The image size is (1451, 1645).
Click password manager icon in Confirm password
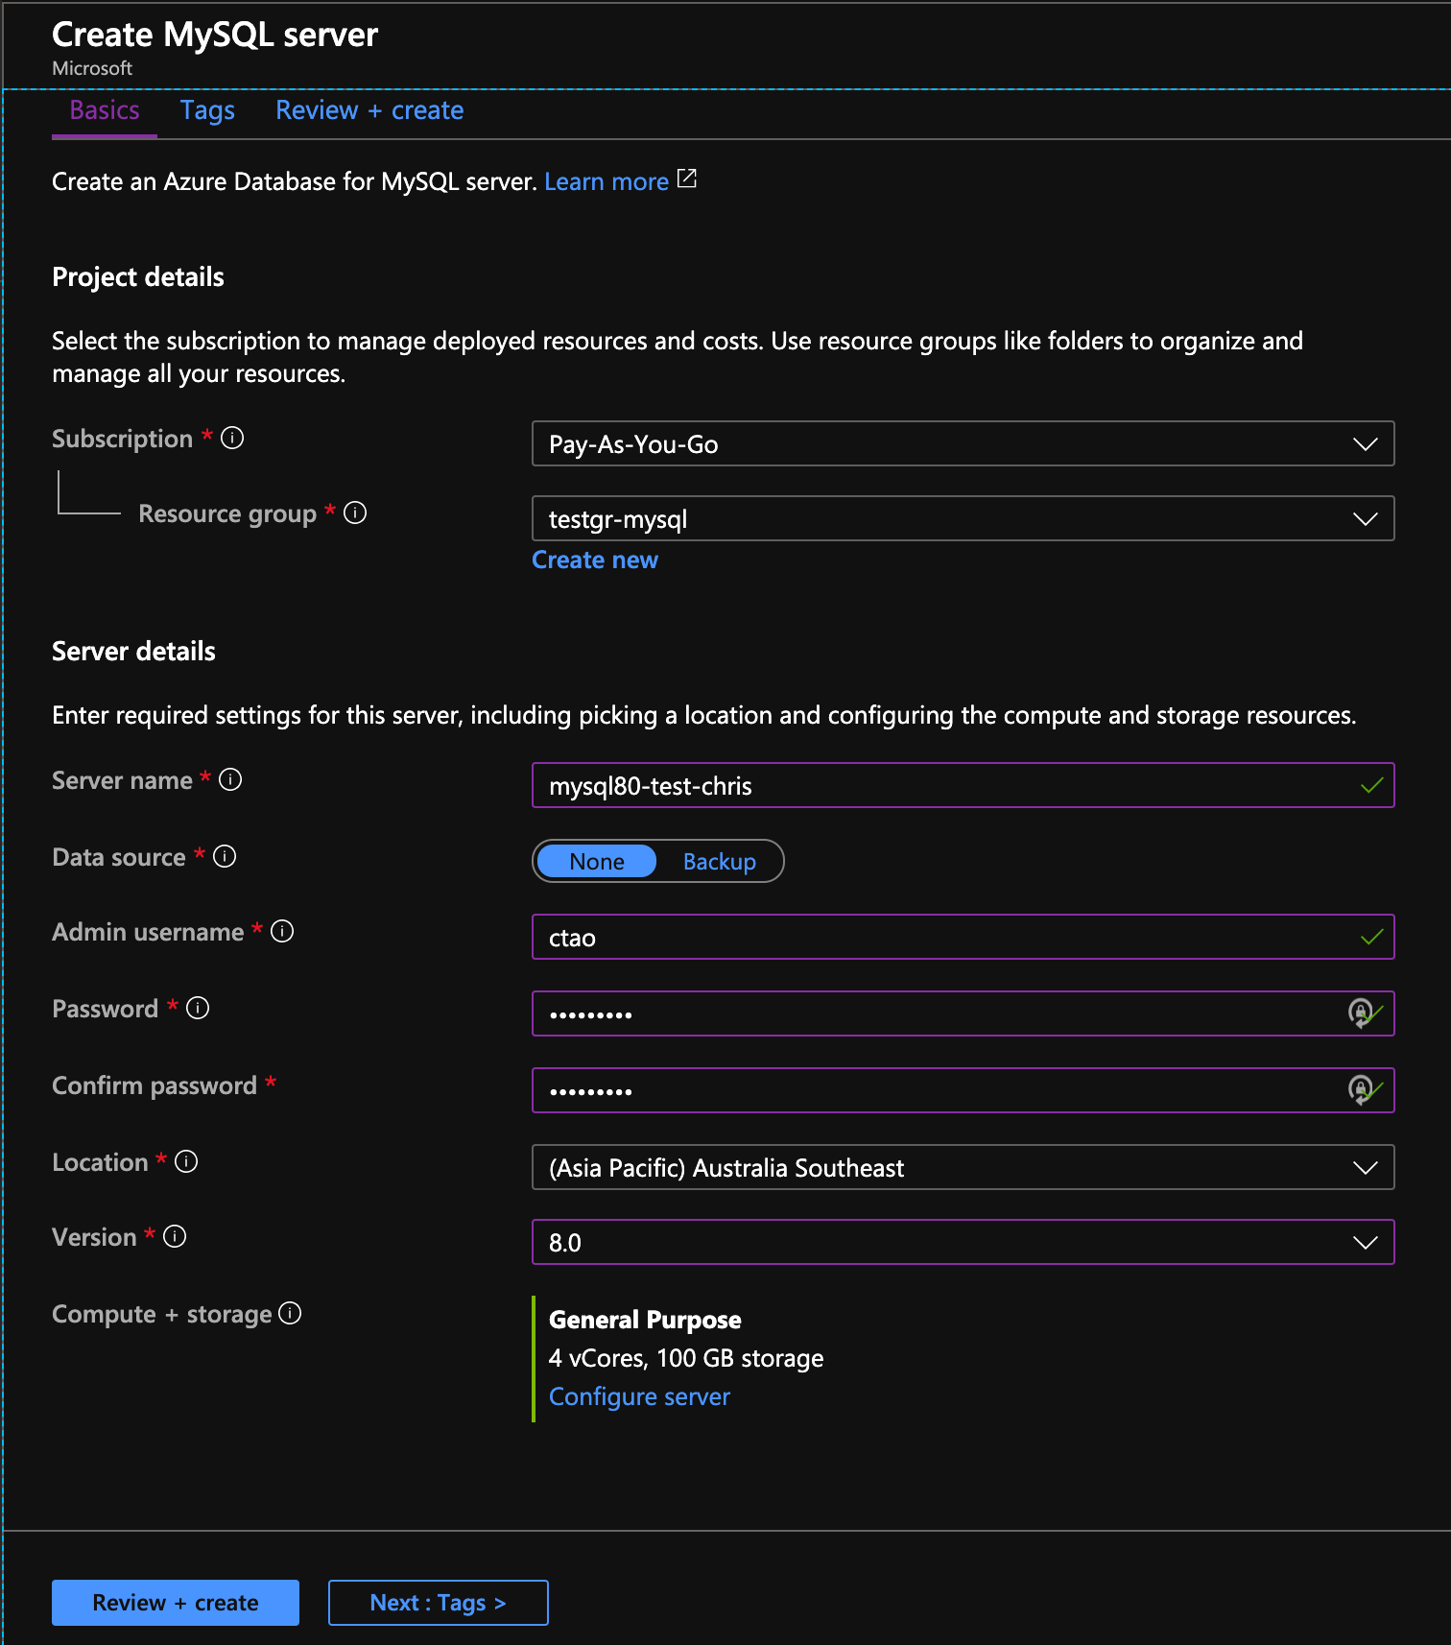1359,1089
